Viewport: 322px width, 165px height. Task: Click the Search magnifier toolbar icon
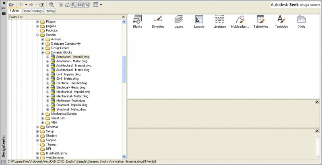pyautogui.click(x=52, y=5)
